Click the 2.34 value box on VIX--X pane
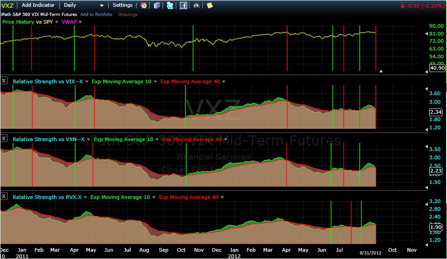 (x=436, y=112)
